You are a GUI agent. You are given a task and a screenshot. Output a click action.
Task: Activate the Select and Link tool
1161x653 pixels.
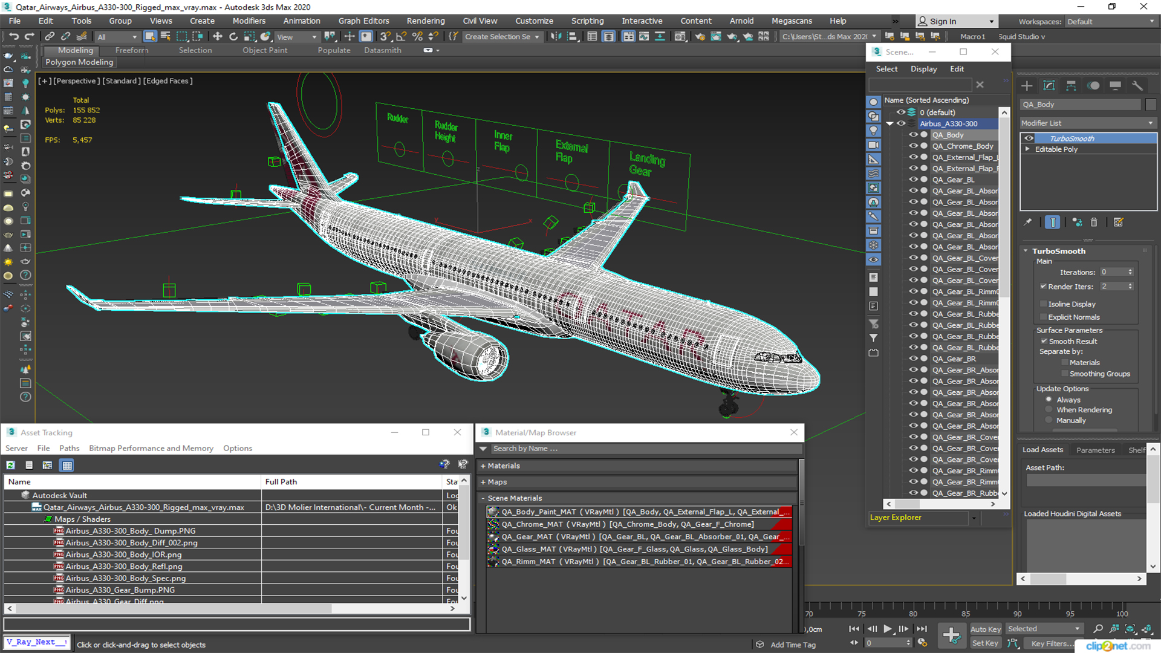(50, 37)
